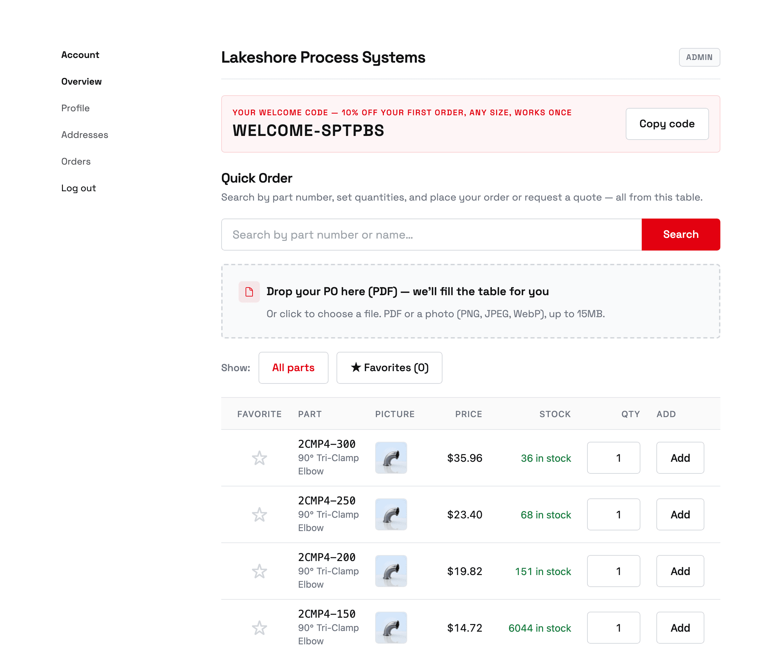
Task: Click the $35.96 price
Action: click(464, 458)
